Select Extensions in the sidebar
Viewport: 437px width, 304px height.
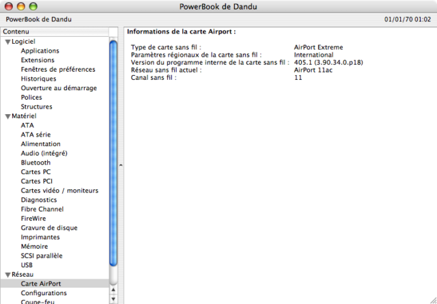[38, 60]
